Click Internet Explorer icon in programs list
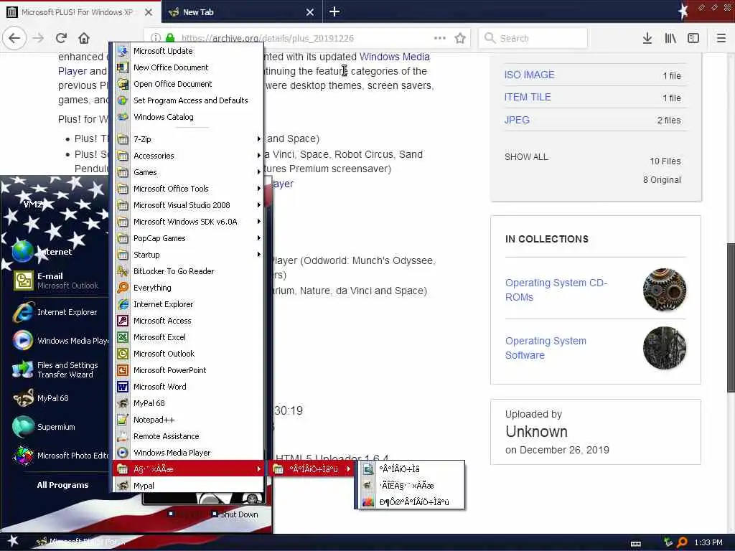 [123, 304]
